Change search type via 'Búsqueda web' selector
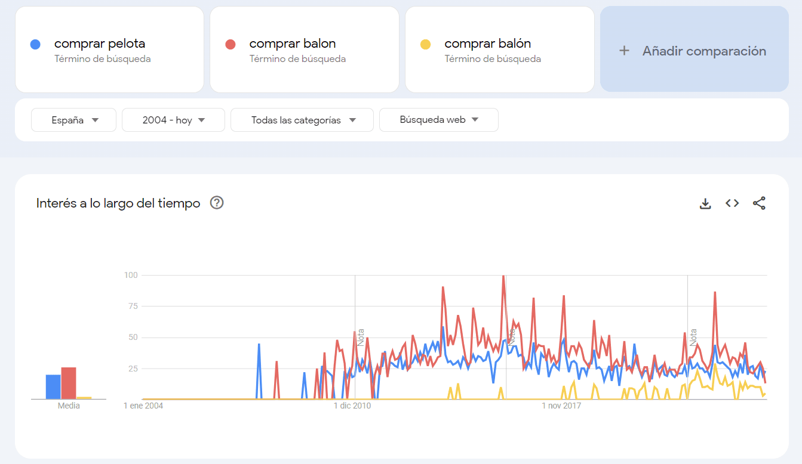Image resolution: width=802 pixels, height=464 pixels. 438,119
